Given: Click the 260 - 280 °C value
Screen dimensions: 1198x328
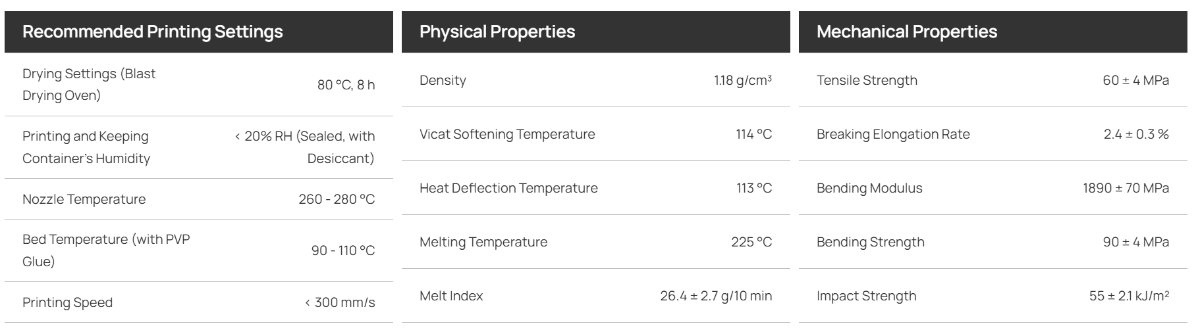Looking at the screenshot, I should [337, 199].
